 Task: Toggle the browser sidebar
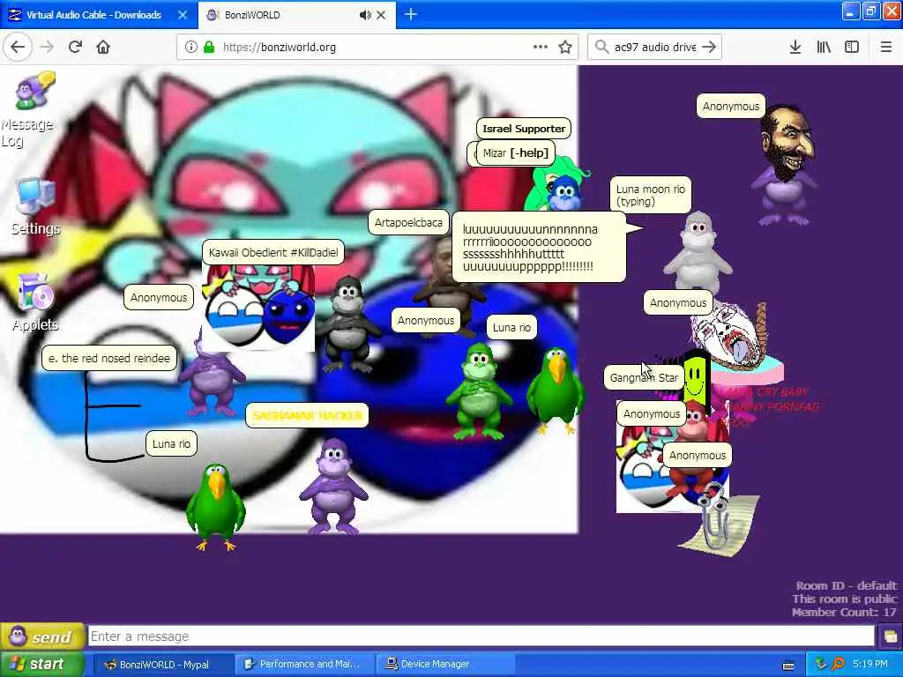click(x=852, y=48)
